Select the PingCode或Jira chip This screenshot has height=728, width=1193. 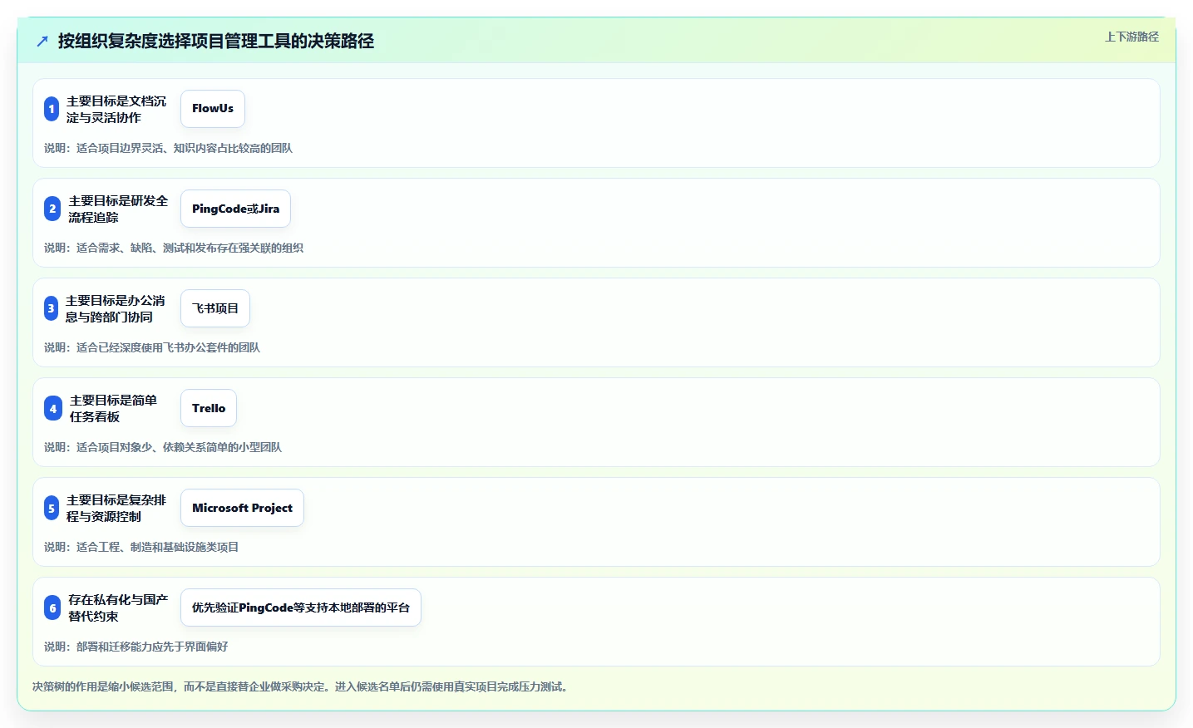click(x=235, y=209)
